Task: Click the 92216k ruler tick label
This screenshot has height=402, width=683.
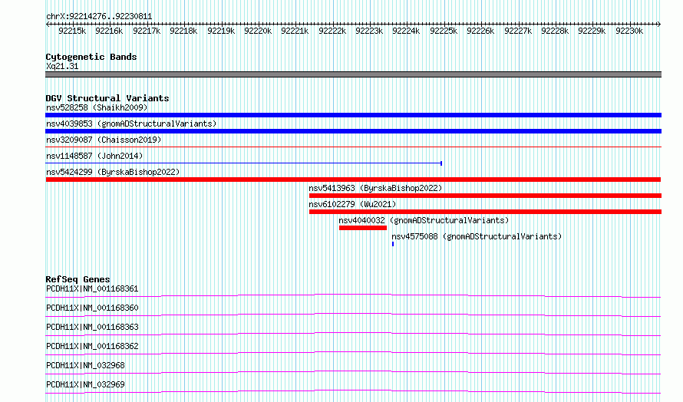Action: [x=109, y=31]
